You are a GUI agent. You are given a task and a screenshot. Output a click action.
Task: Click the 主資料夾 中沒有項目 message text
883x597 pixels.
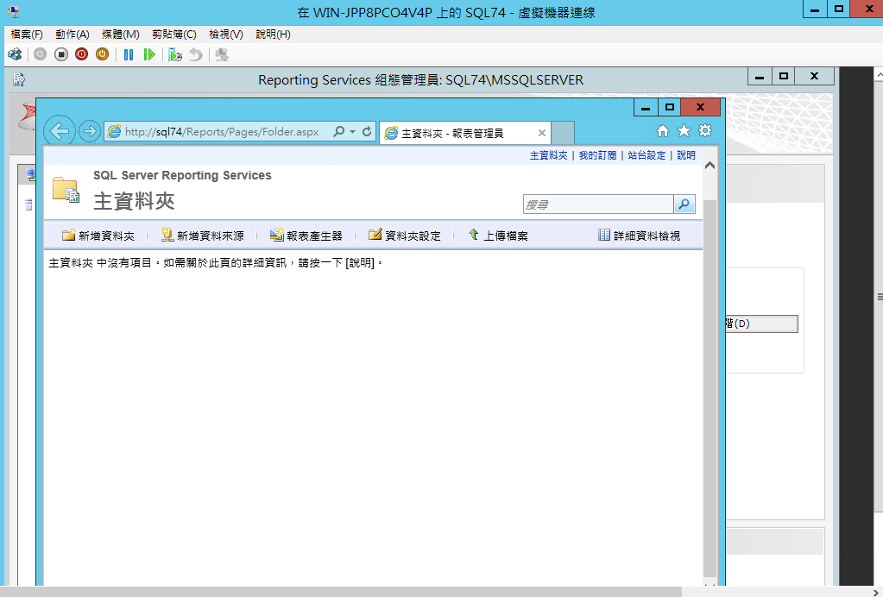pos(216,263)
